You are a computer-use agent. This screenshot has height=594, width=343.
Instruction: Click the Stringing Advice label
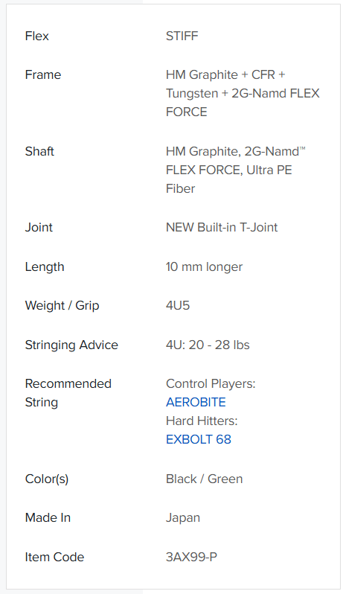tap(71, 345)
